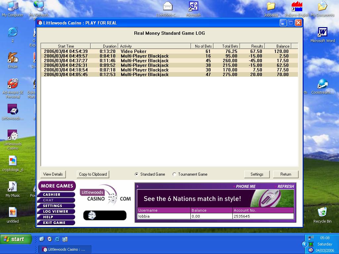Screen dimensions: 339x254
Task: Click Littlewoods Casino com logo
Action: coord(105,194)
